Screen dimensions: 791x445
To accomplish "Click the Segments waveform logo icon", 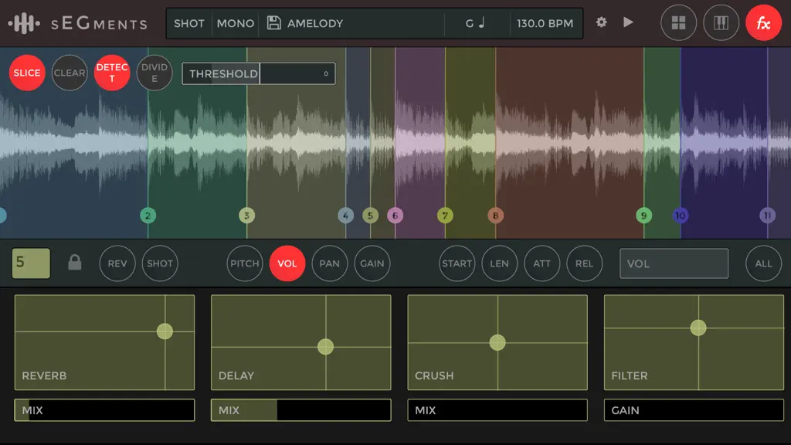I will click(x=24, y=23).
